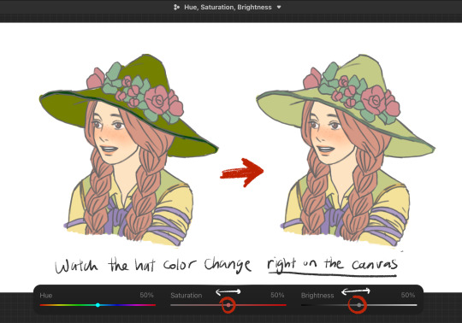Viewport: 462px width, 323px height.
Task: Open the Hue, Saturation, Brightness dropdown arrow
Action: [x=279, y=7]
